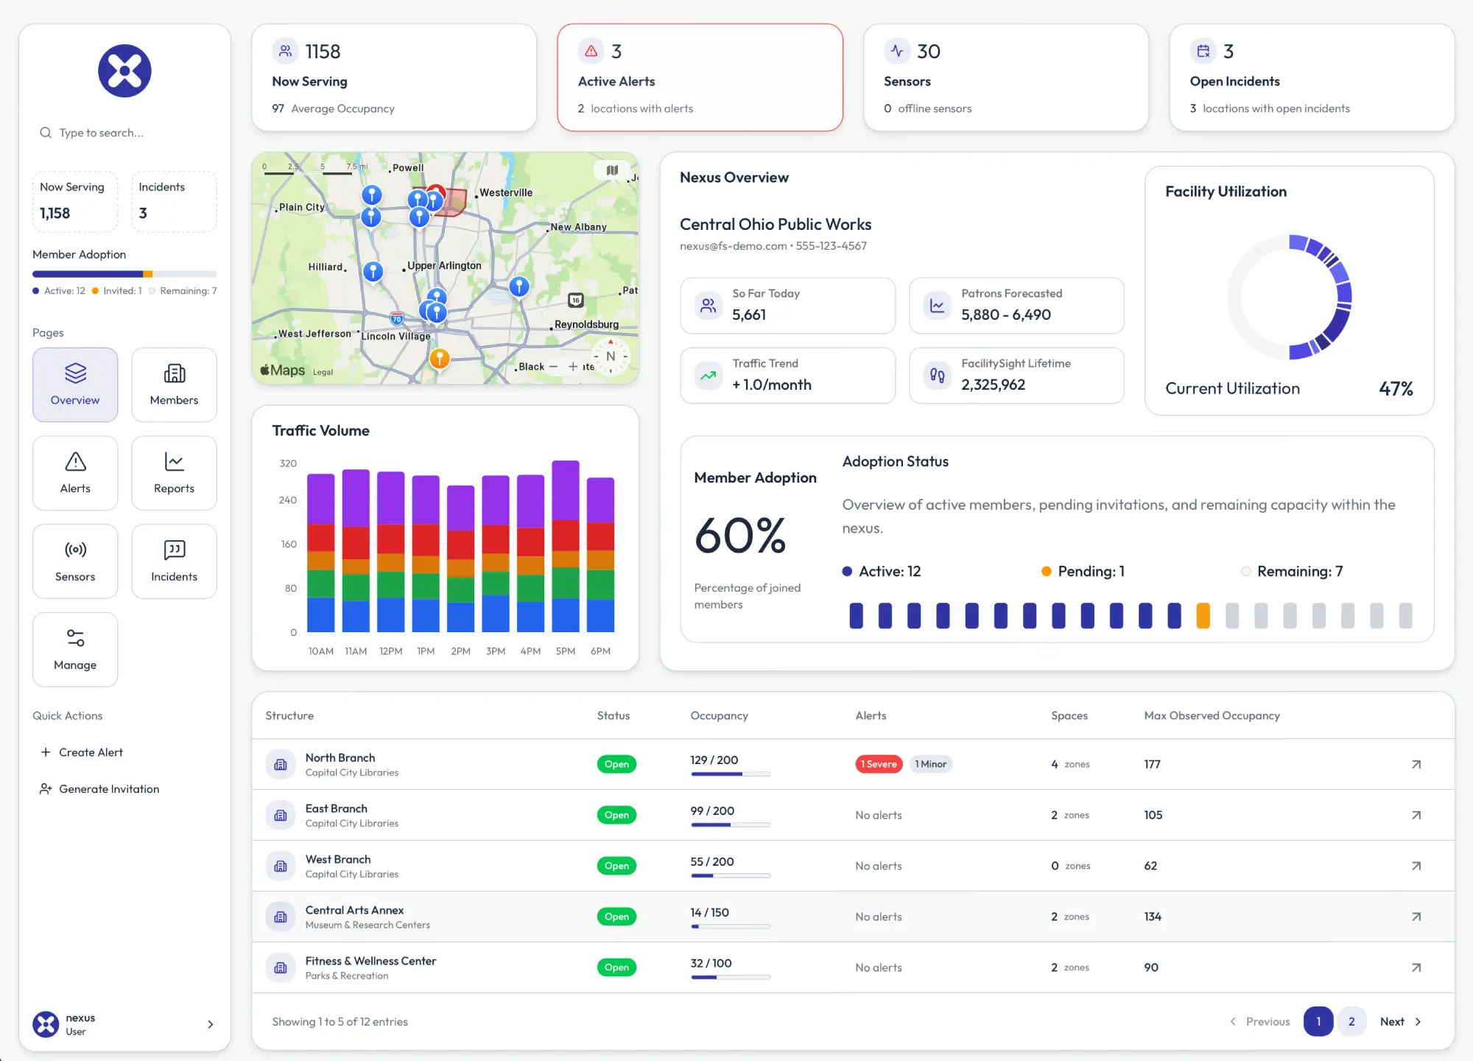Select the Overview page icon

coord(74,374)
